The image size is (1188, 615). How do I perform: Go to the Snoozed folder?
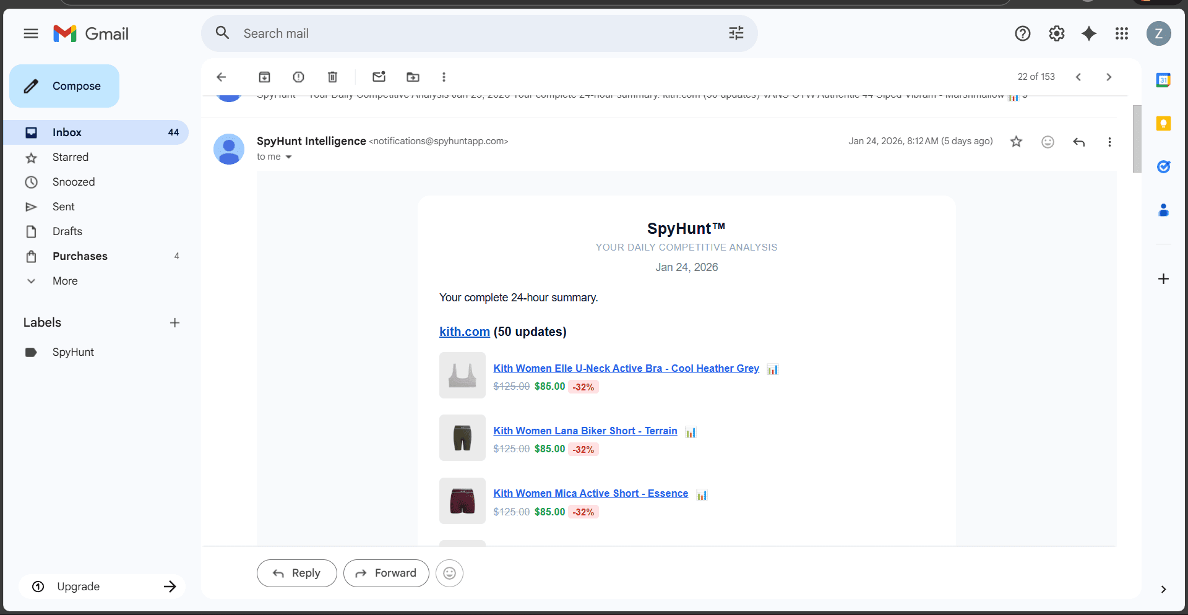[73, 182]
